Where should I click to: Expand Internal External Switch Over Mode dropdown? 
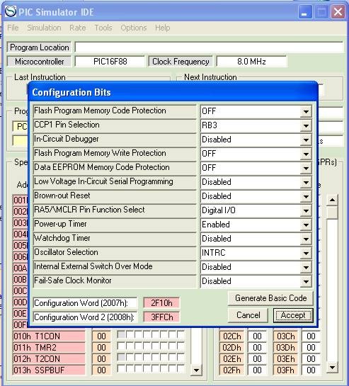(306, 267)
